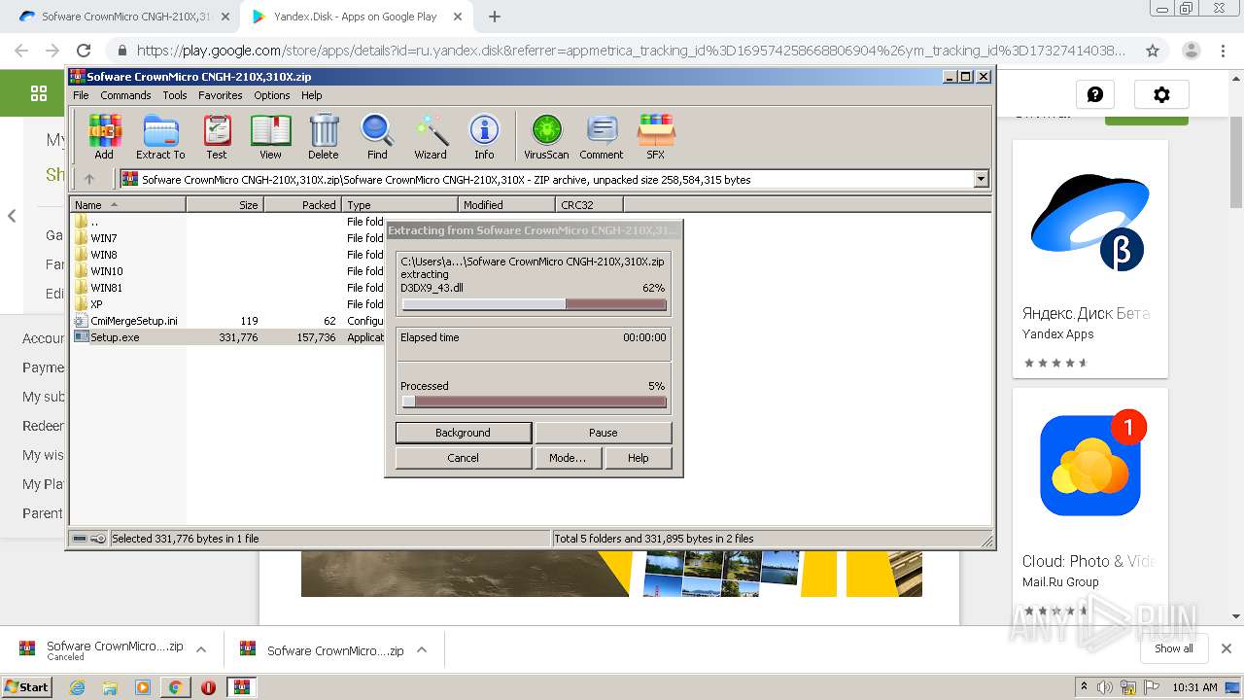Click the Test archive icon
The height and width of the screenshot is (700, 1244).
(x=217, y=136)
